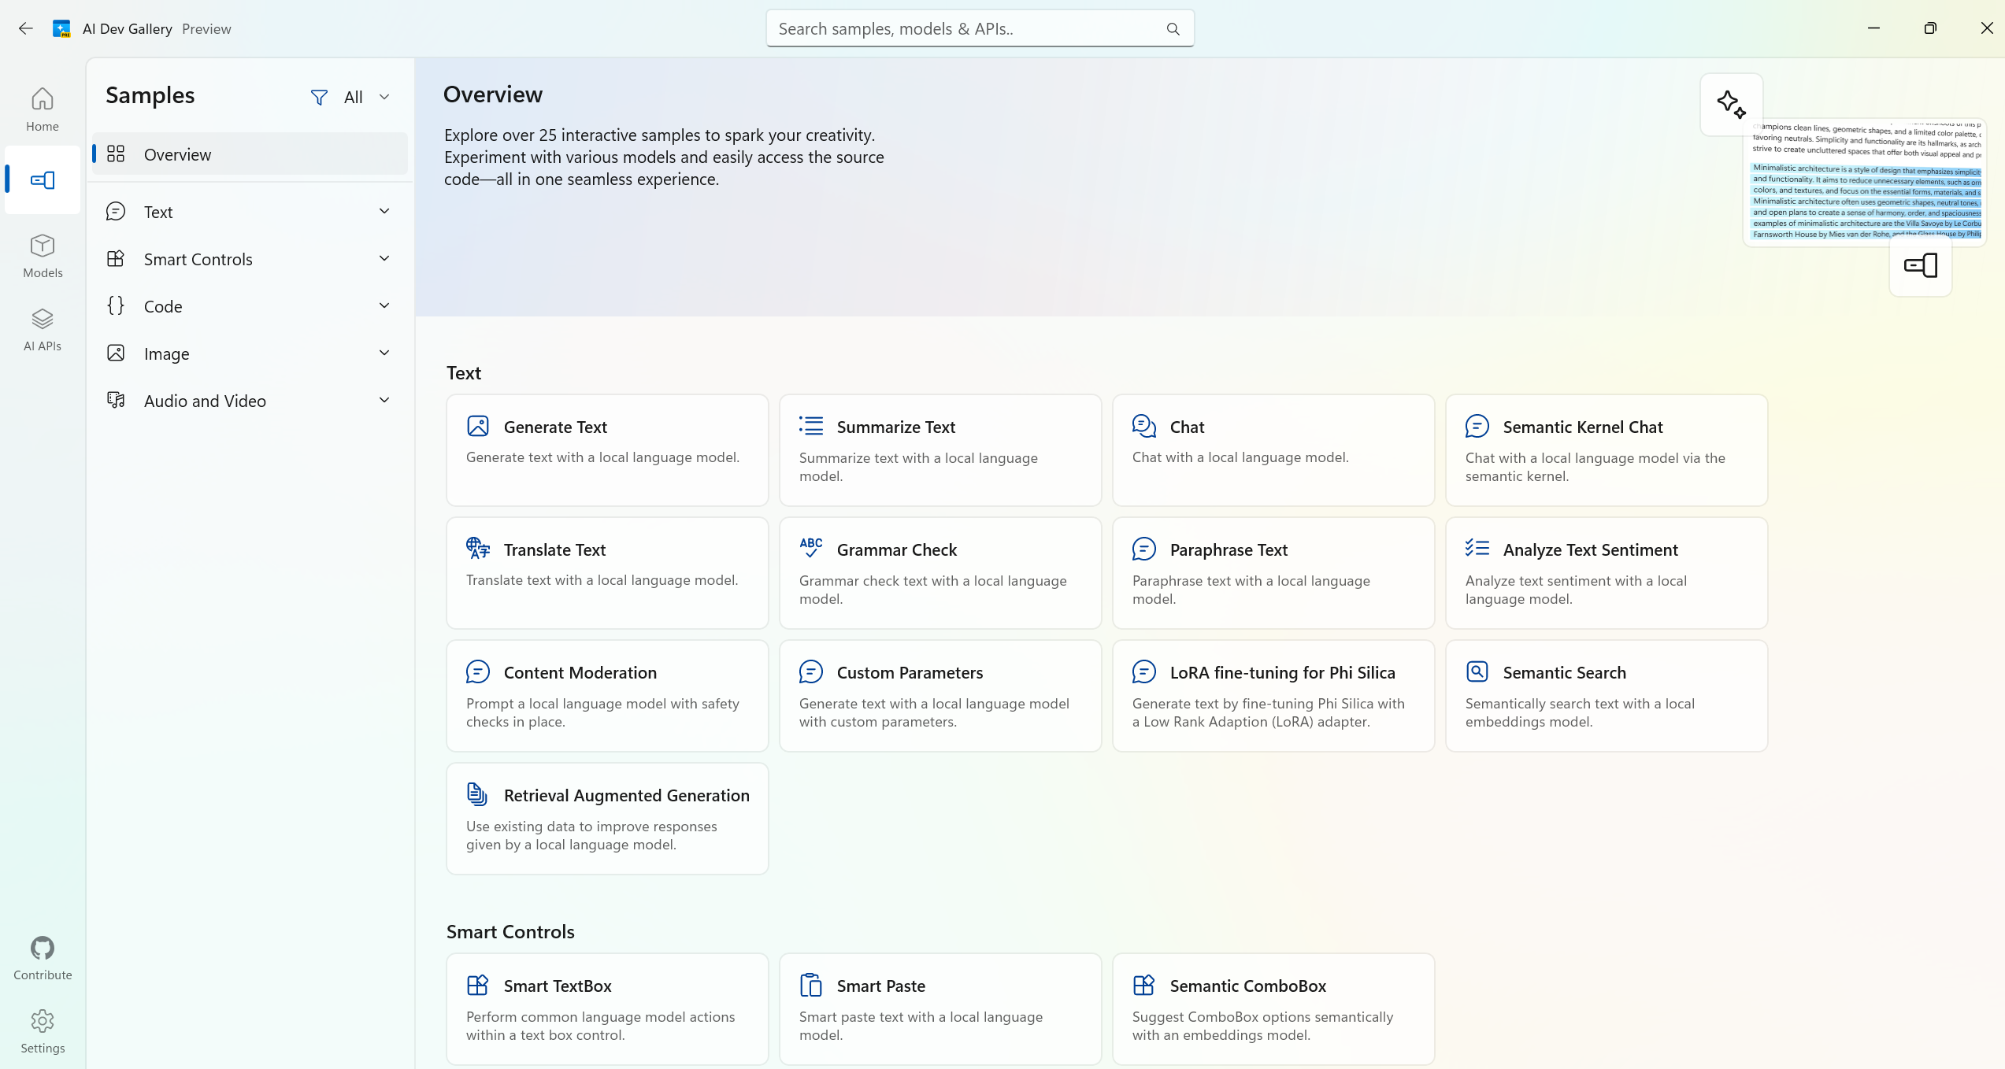Click the search magnifier icon
This screenshot has width=2005, height=1069.
point(1173,29)
